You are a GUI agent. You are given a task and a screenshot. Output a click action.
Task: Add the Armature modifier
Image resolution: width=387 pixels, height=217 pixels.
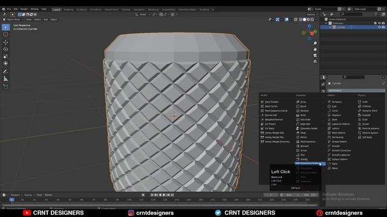tap(337, 102)
